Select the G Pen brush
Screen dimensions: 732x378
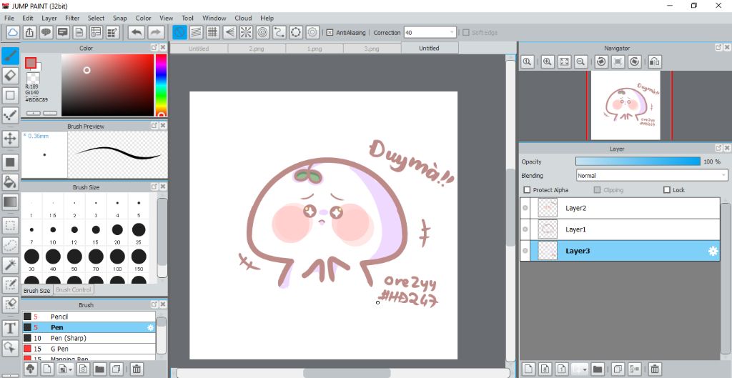89,349
